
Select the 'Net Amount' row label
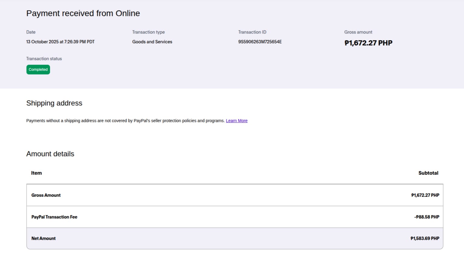click(x=43, y=238)
